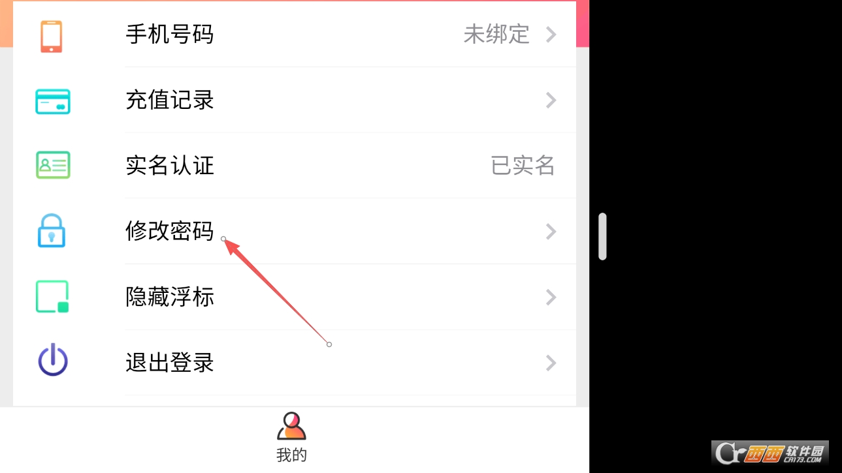Screen dimensions: 842x473
Task: Select the recharge record card icon
Action: click(x=52, y=101)
